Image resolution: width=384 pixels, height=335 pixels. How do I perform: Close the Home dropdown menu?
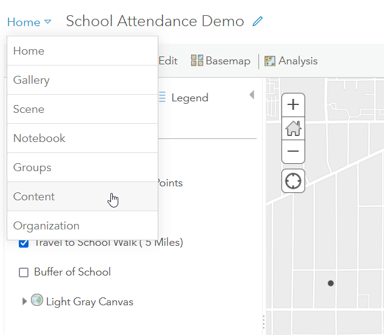click(x=29, y=22)
